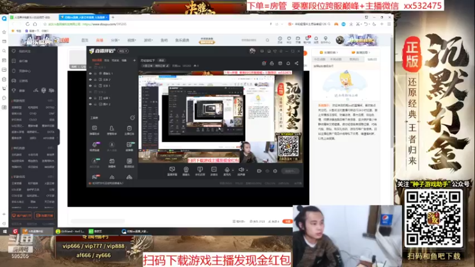The height and width of the screenshot is (267, 475).
Task: Open the danmaku chat icon in bottom bar
Action: 172,170
